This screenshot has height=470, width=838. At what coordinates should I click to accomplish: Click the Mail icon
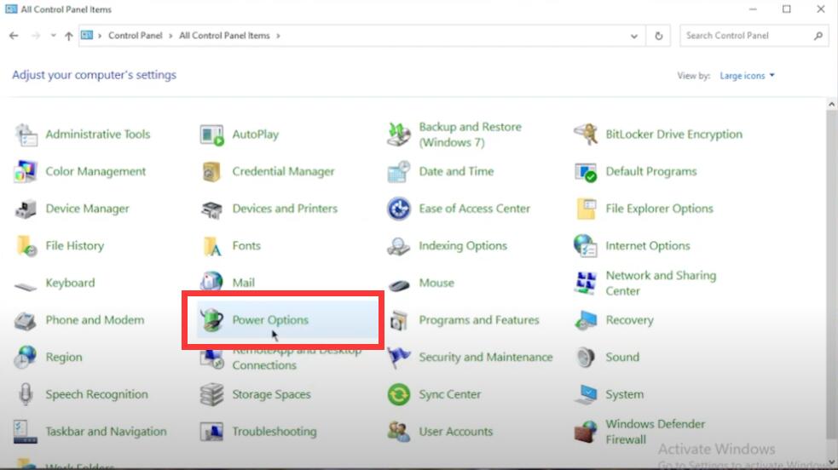coord(211,281)
